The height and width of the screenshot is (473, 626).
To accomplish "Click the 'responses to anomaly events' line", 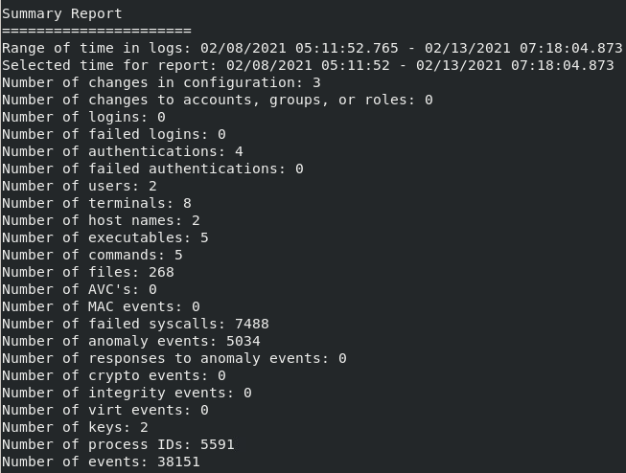I will click(174, 358).
